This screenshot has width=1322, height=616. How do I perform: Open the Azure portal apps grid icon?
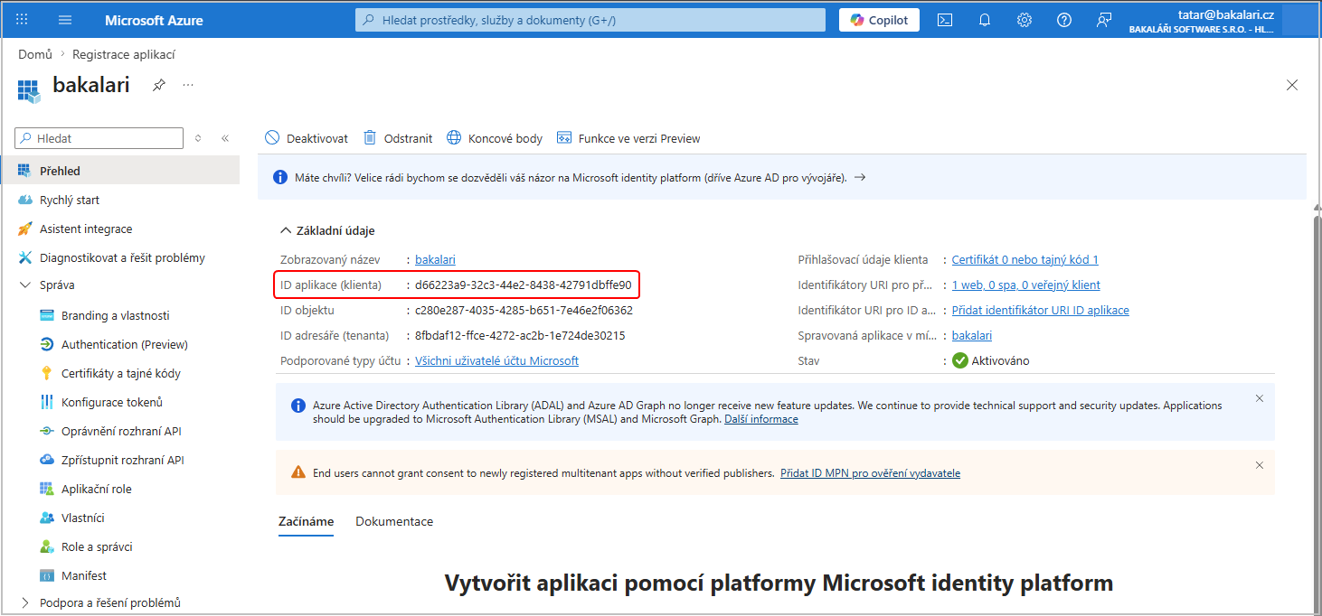(23, 20)
